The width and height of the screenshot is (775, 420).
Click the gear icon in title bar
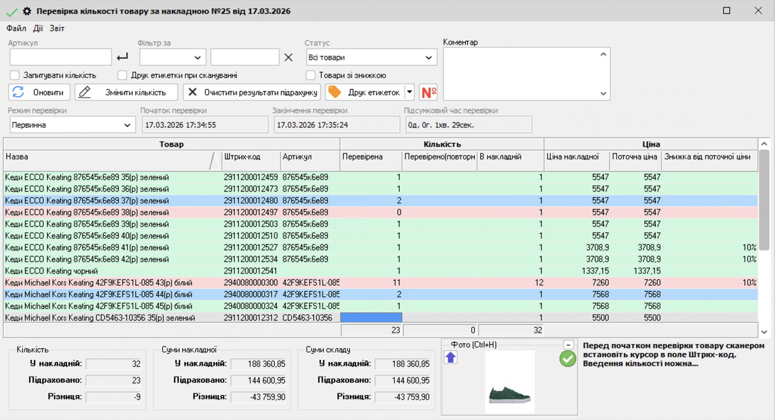coord(27,11)
